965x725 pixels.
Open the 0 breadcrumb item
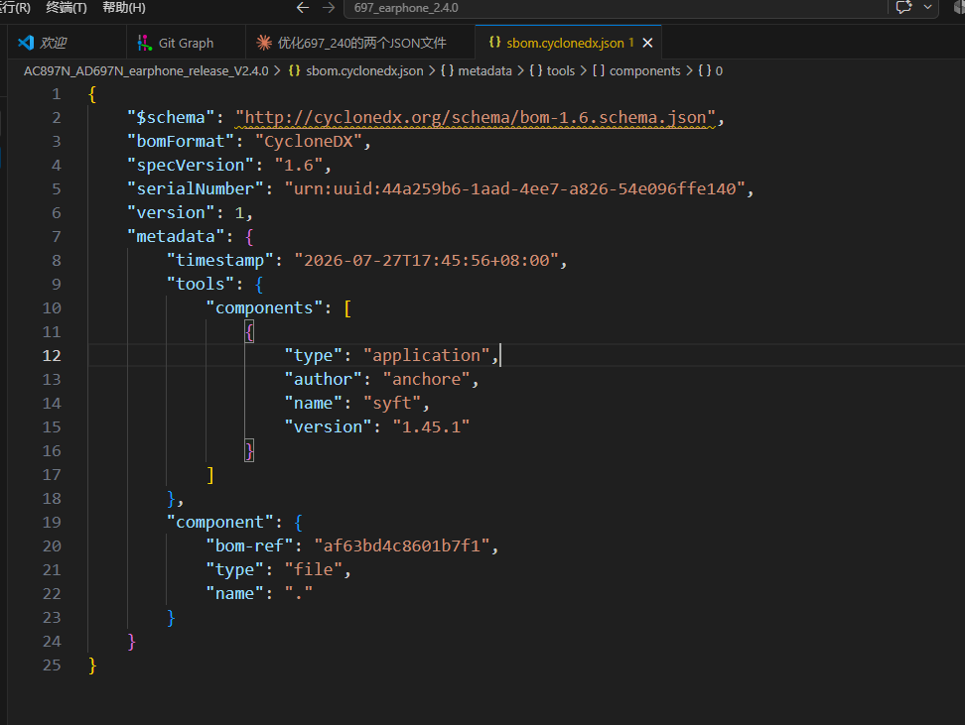719,70
